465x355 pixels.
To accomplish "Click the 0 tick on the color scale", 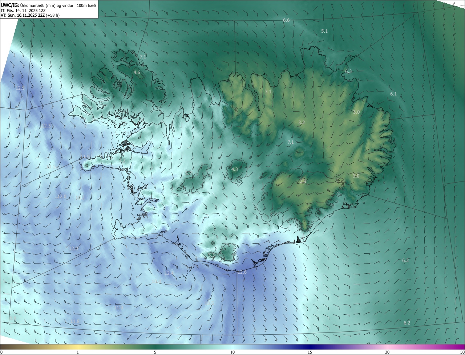I will coord(1,352).
